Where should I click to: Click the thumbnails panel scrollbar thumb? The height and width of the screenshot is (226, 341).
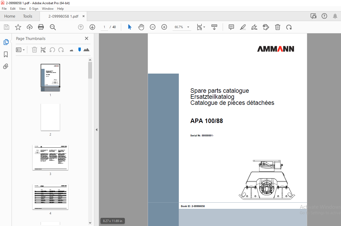click(x=90, y=70)
